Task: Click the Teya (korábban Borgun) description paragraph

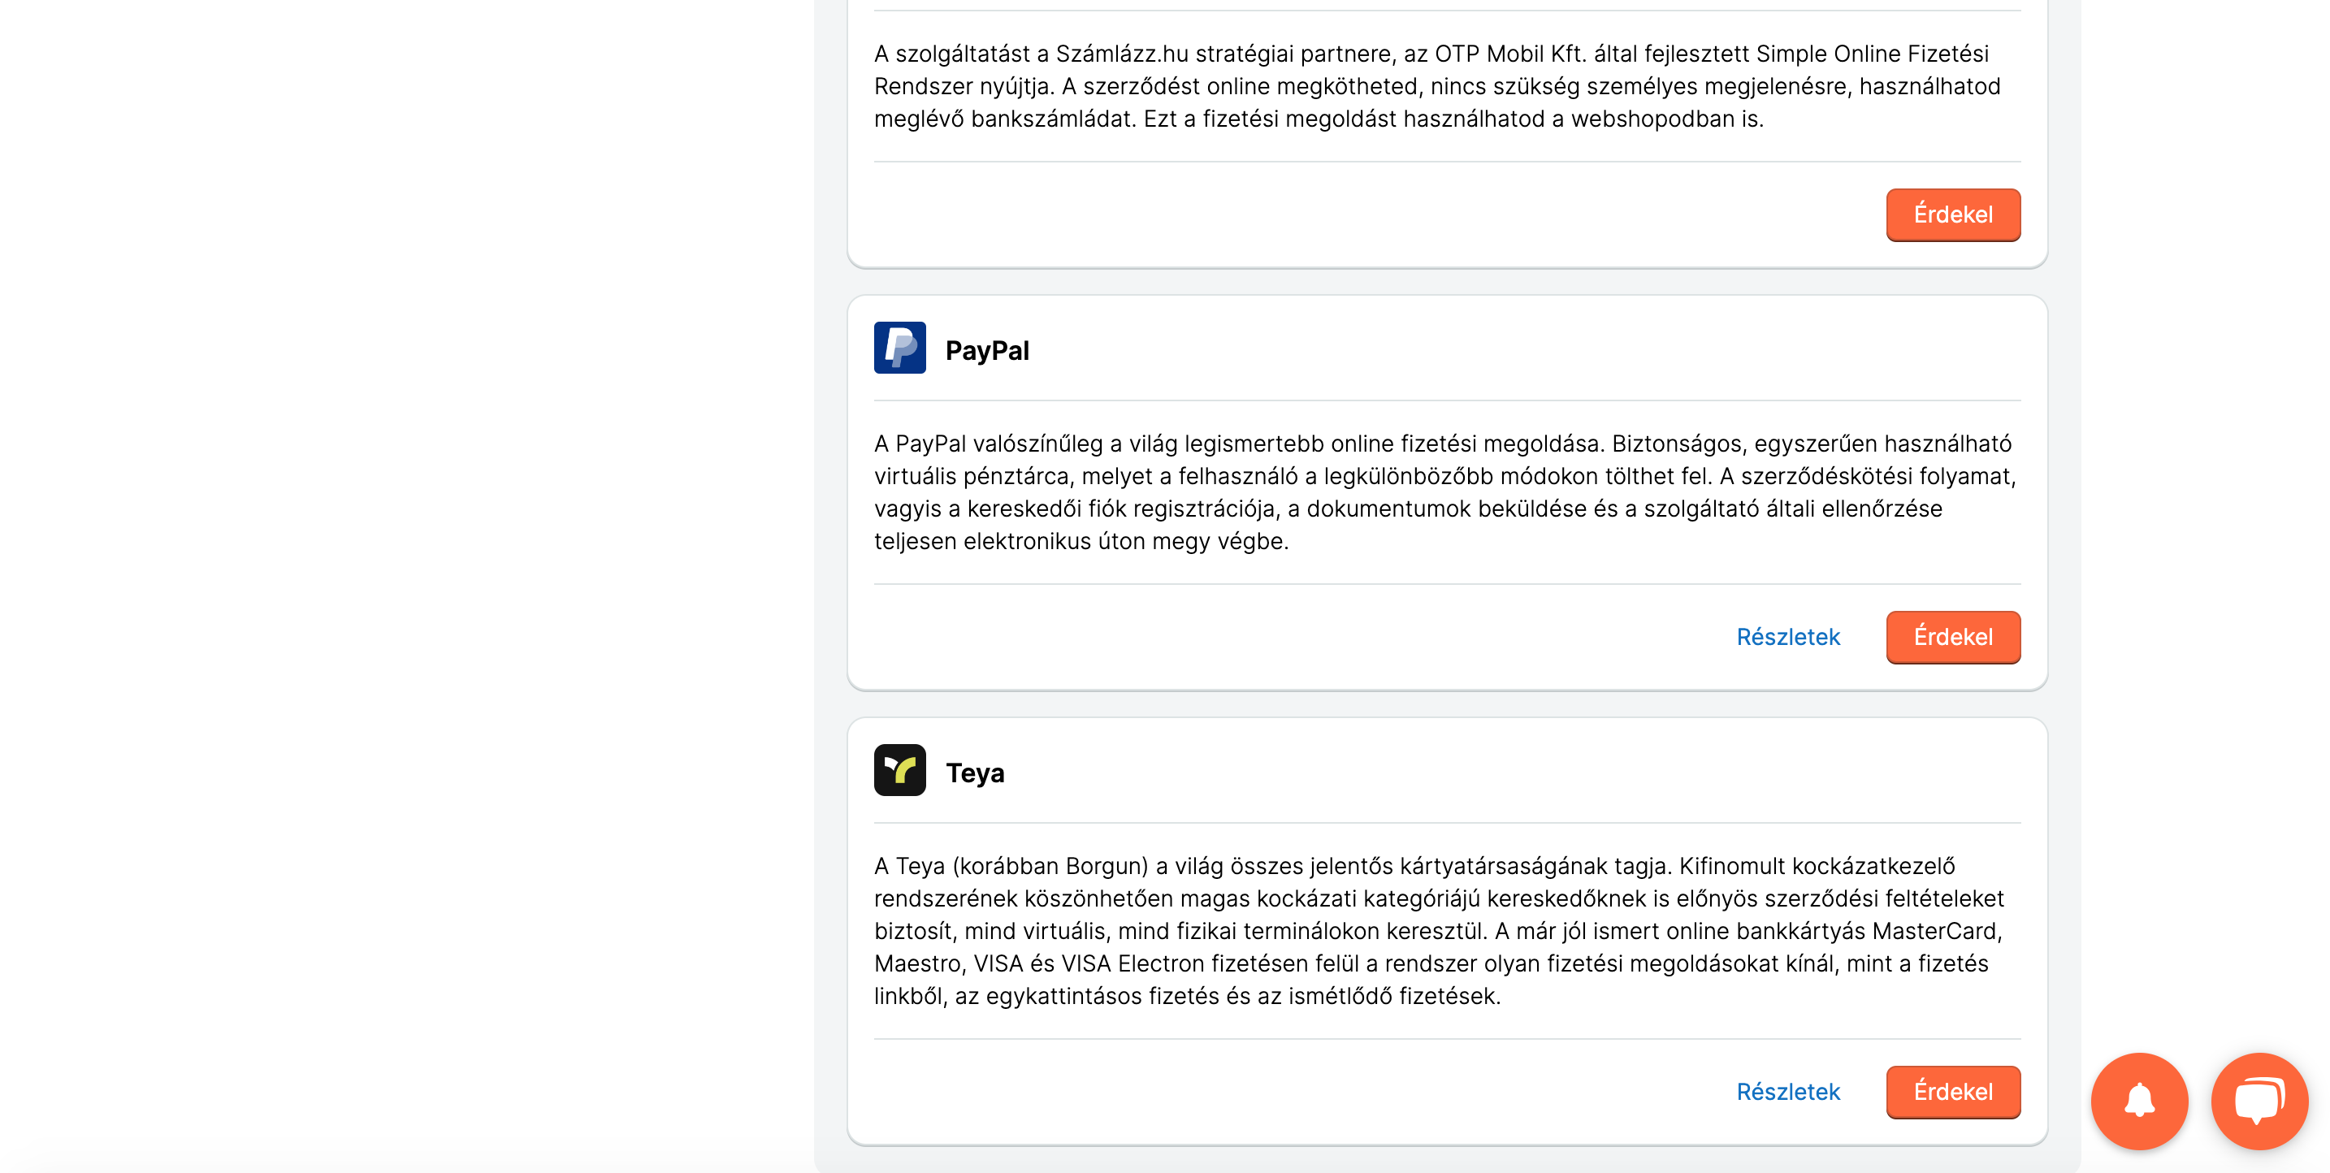Action: (1439, 931)
